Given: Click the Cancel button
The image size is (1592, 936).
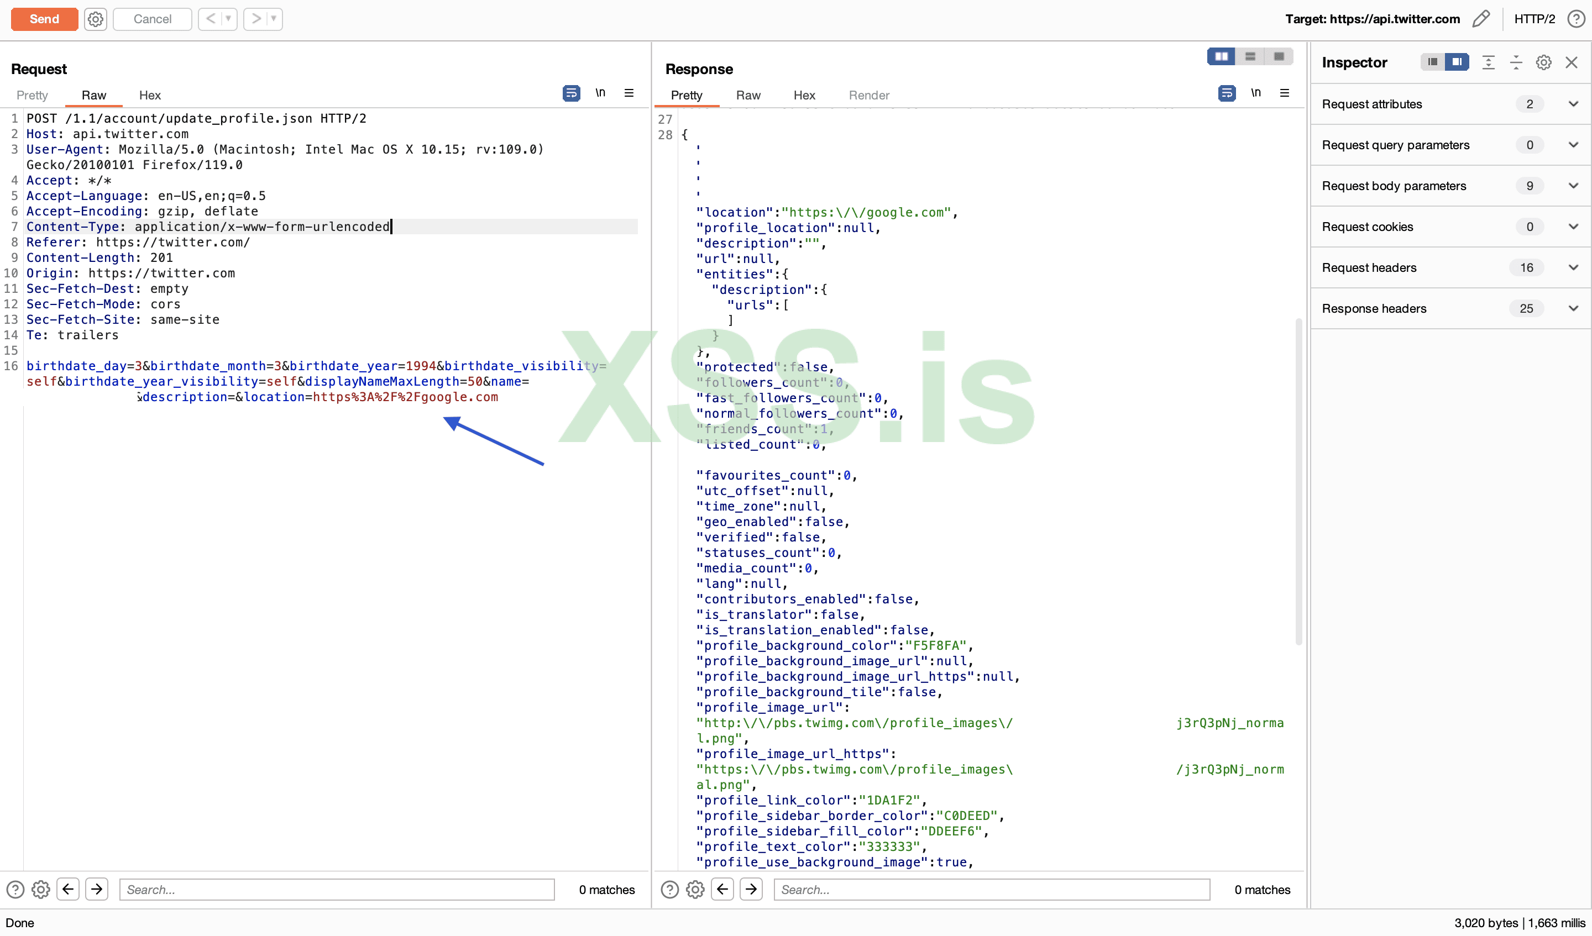Looking at the screenshot, I should tap(152, 19).
